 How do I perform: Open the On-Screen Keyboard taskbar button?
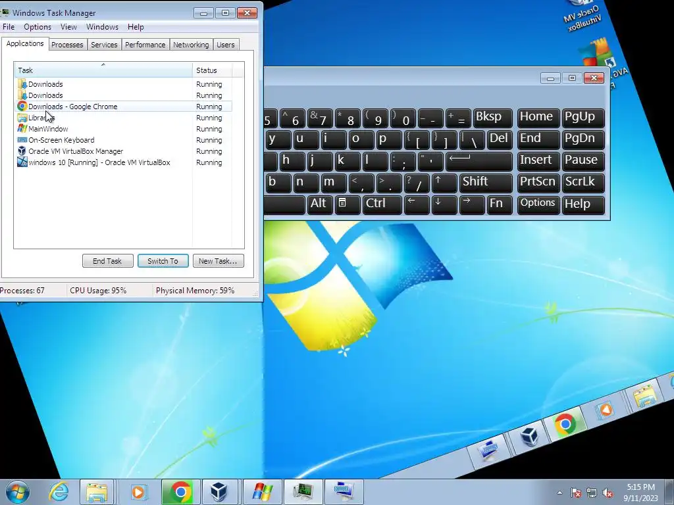coord(344,492)
